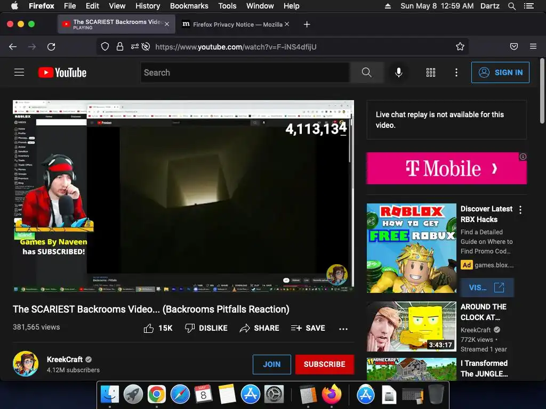Open the KreekCraft channel name link

pyautogui.click(x=65, y=359)
